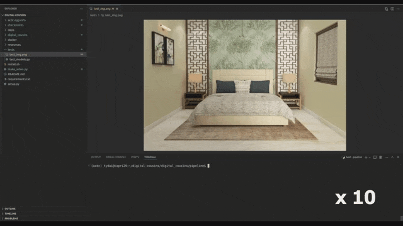The image size is (403, 226).
Task: Kill terminal with trash icon
Action: 380,158
